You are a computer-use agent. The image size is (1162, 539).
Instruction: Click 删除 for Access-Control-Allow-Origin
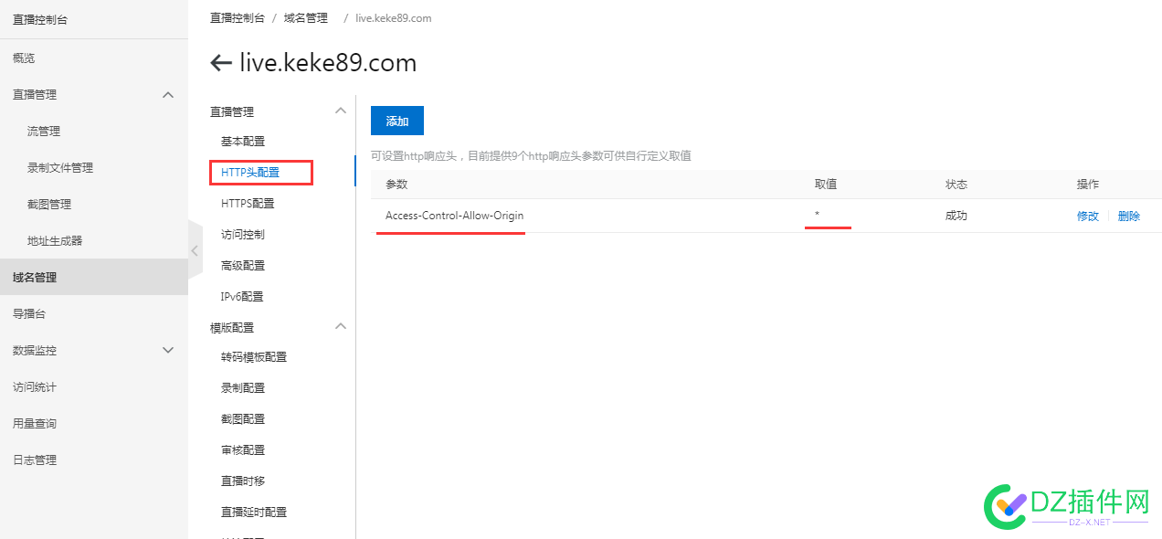pyautogui.click(x=1129, y=217)
